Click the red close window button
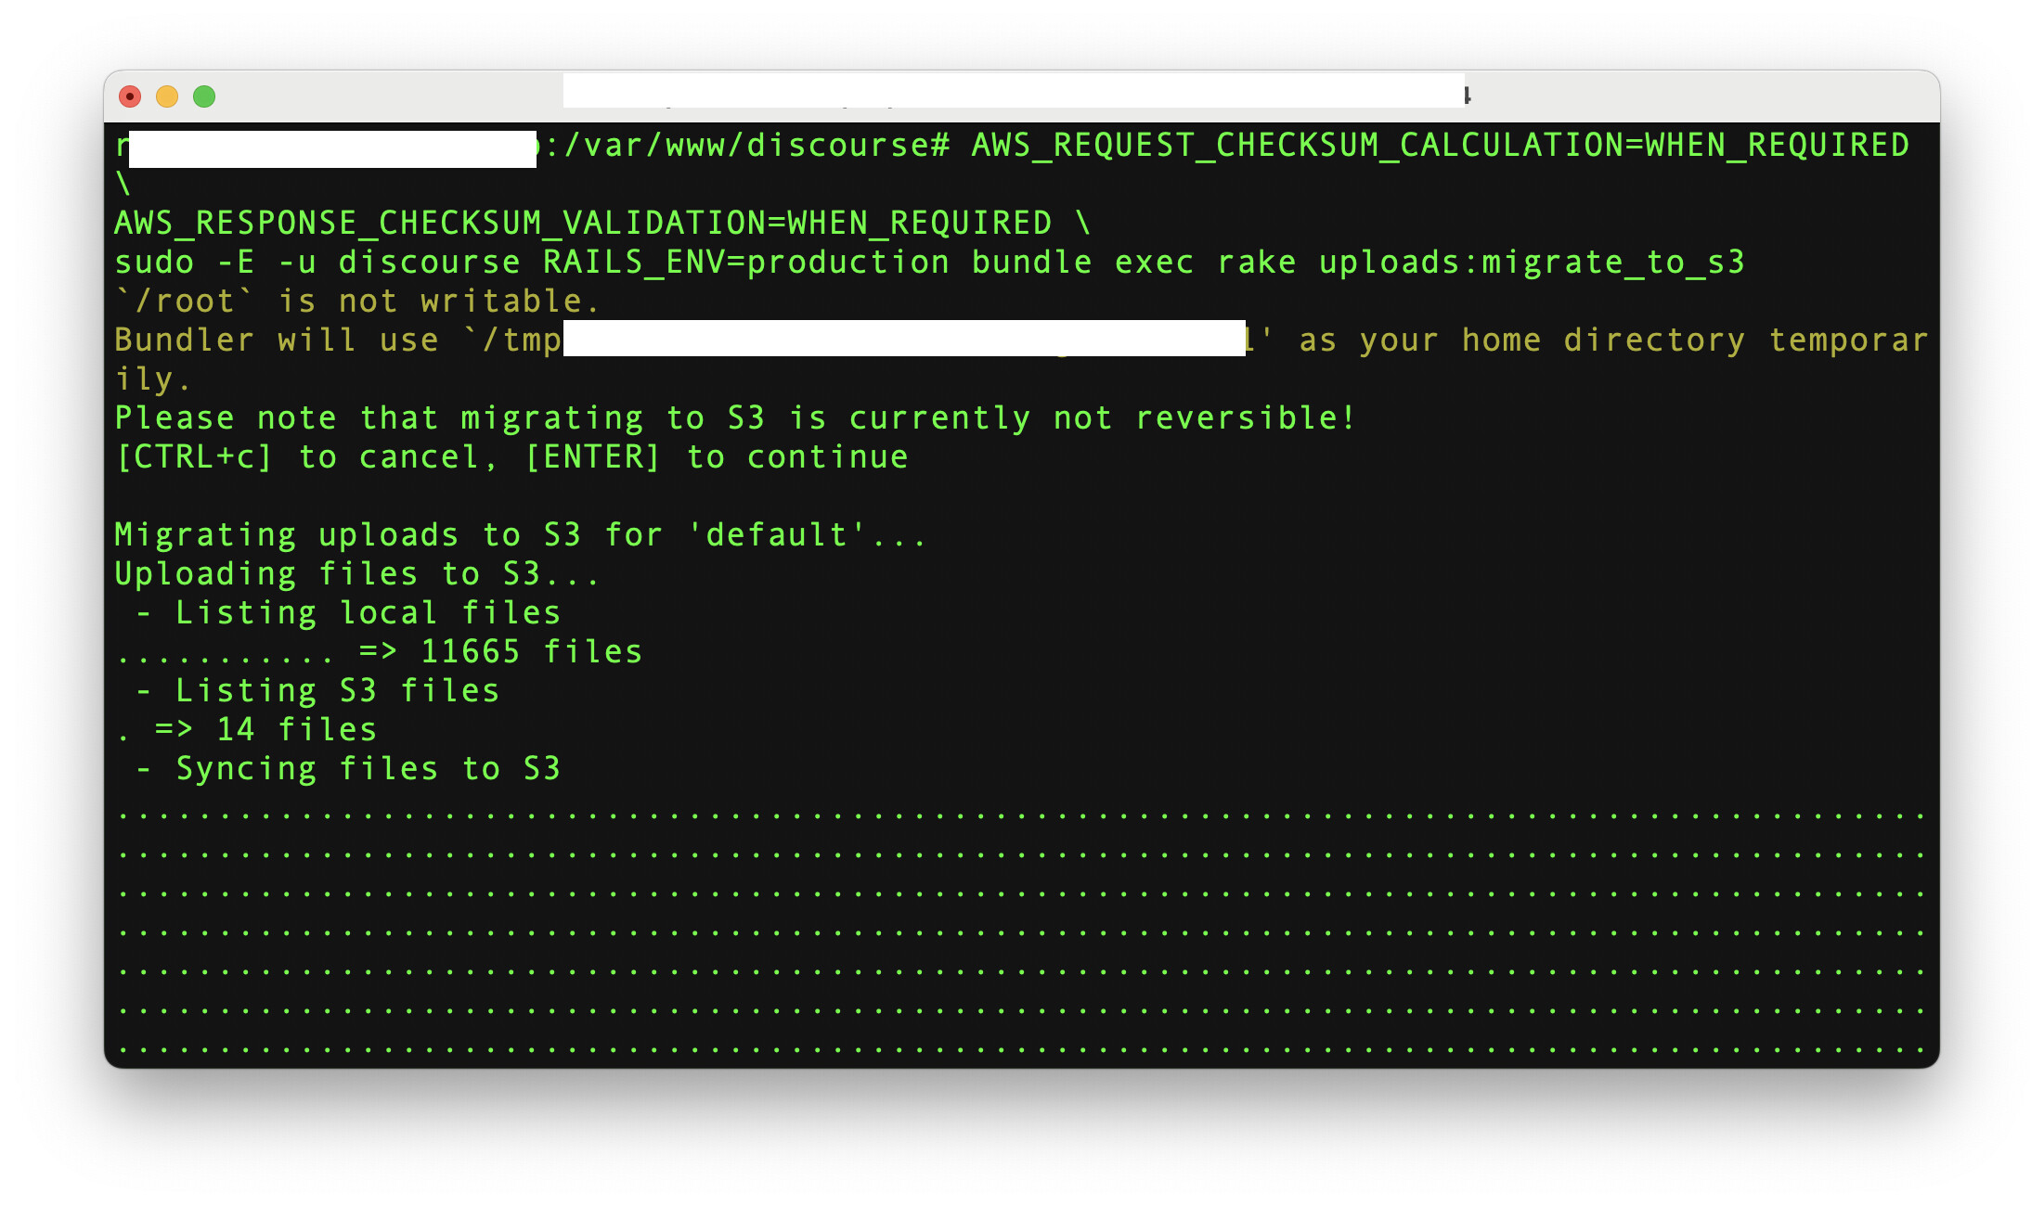The width and height of the screenshot is (2044, 1206). (130, 96)
